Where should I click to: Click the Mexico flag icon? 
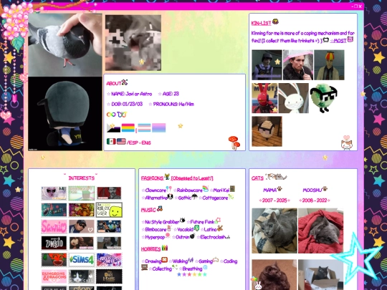111,142
